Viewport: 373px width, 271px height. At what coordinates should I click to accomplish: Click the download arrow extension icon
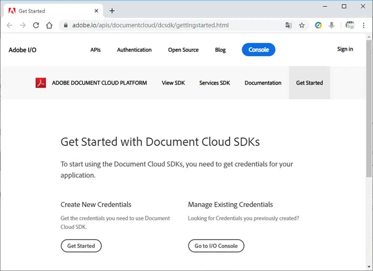click(x=331, y=25)
